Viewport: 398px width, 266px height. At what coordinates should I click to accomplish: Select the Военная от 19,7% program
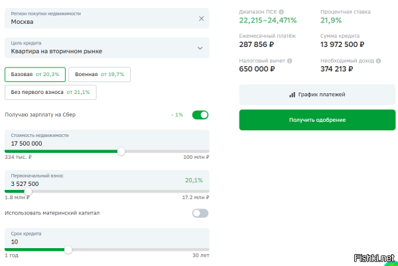pyautogui.click(x=99, y=74)
